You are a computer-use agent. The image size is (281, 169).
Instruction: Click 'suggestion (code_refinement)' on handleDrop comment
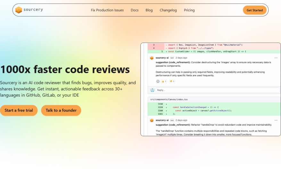click(x=173, y=125)
